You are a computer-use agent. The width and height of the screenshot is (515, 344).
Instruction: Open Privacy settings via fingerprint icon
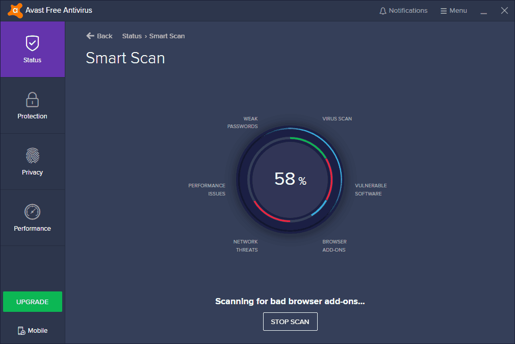pos(32,156)
